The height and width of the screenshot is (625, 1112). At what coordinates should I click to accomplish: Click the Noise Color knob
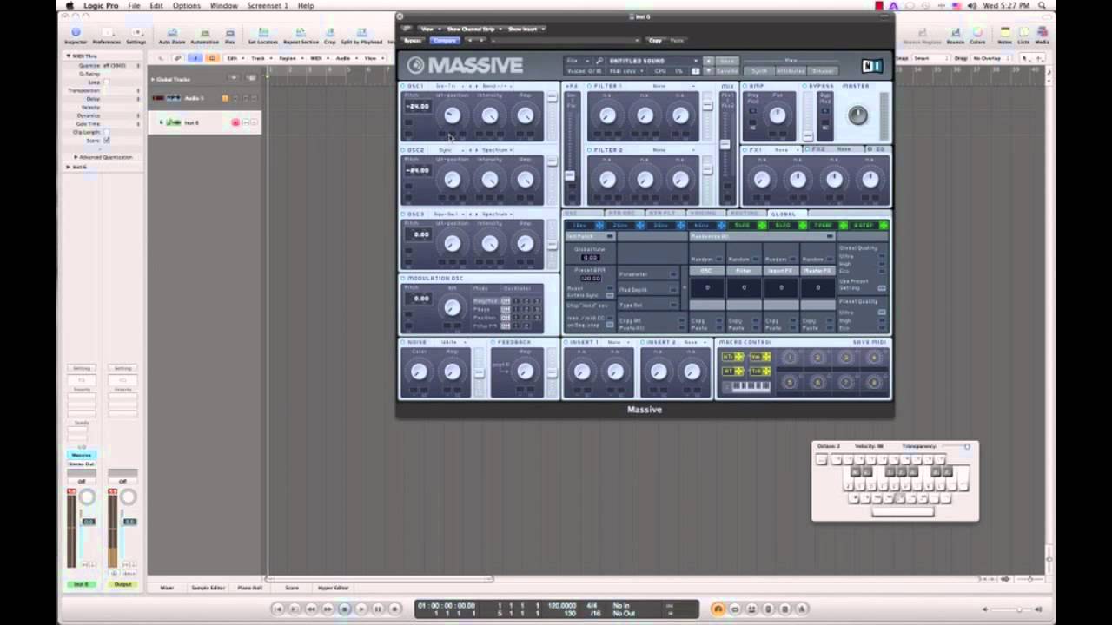click(419, 372)
